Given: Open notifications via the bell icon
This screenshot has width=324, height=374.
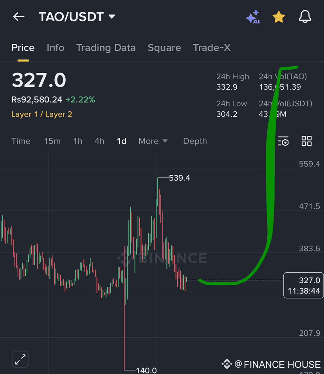Looking at the screenshot, I should [305, 17].
